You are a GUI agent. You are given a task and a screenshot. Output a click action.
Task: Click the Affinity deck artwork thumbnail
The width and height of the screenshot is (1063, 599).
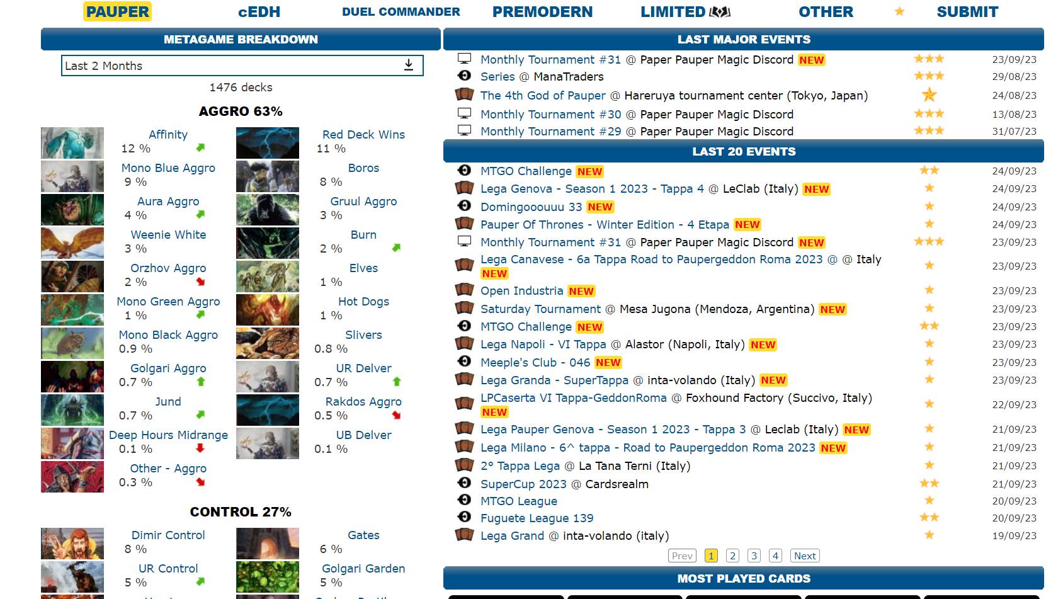pos(72,143)
